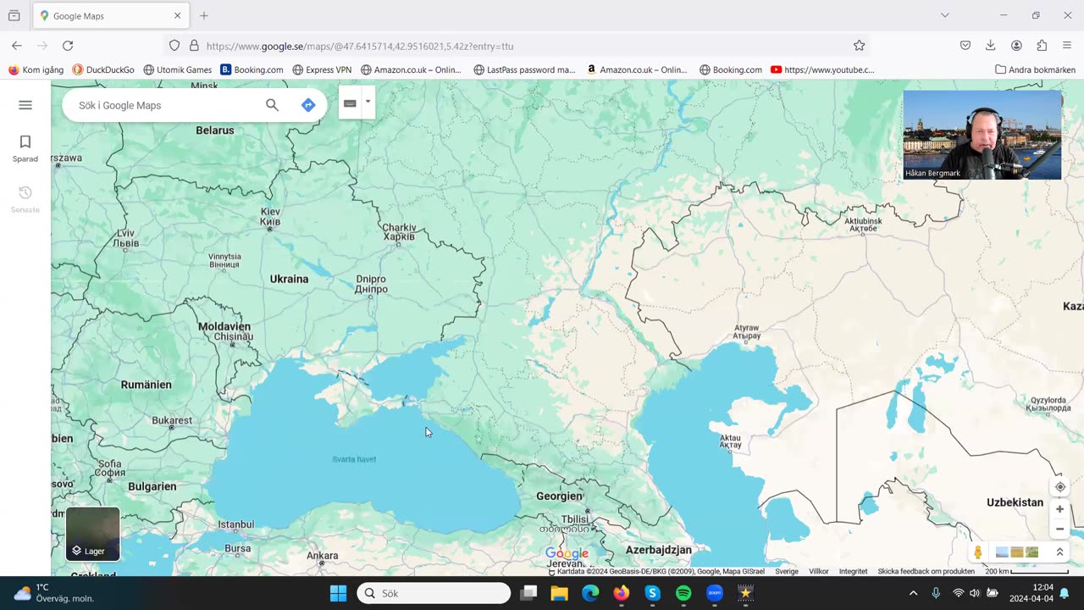View site security padlock information

pyautogui.click(x=194, y=46)
